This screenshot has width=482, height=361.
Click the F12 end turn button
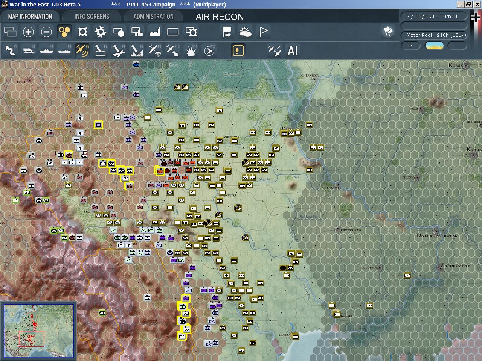[x=209, y=50]
